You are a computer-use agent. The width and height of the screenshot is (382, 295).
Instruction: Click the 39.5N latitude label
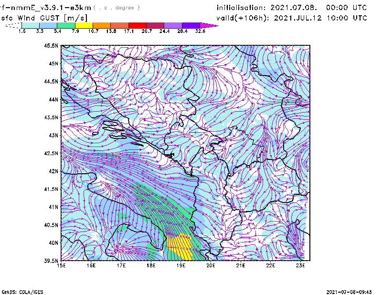point(51,261)
